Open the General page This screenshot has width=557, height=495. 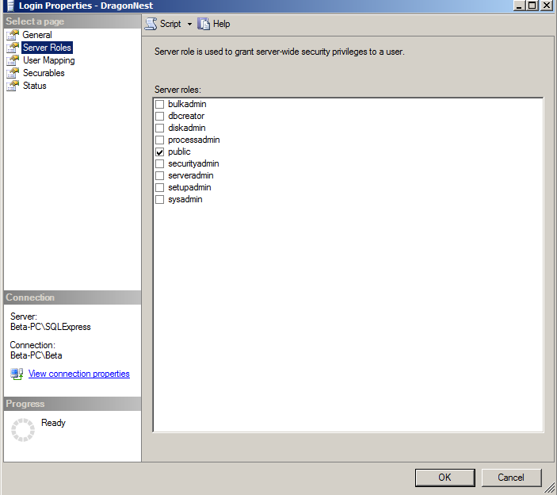(37, 35)
